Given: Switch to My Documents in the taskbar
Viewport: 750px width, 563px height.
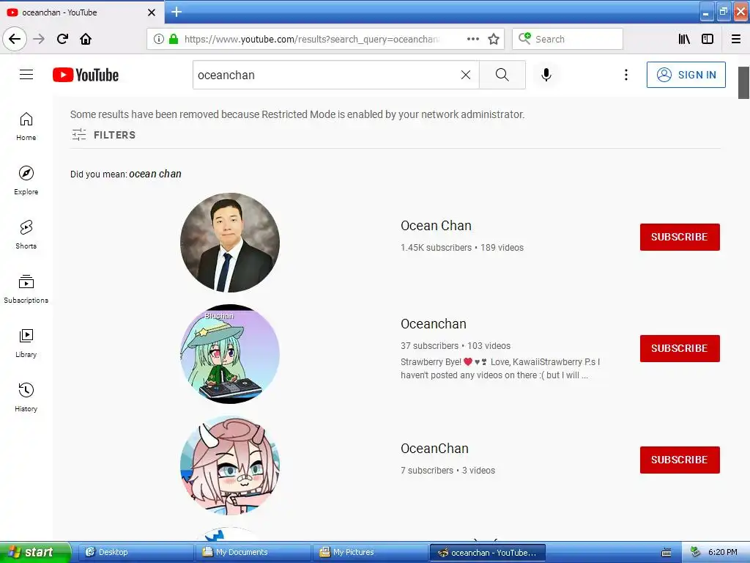Looking at the screenshot, I should (253, 553).
